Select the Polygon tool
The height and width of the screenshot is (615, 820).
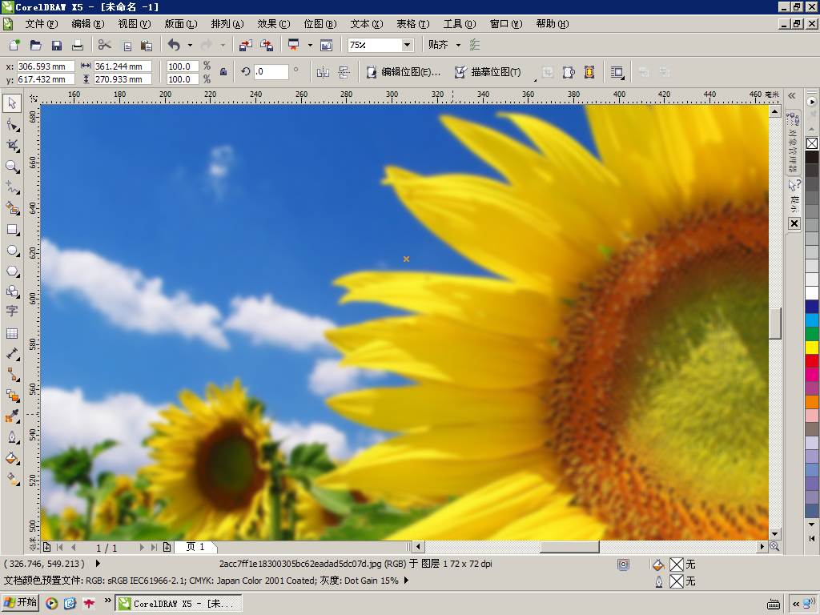[12, 271]
